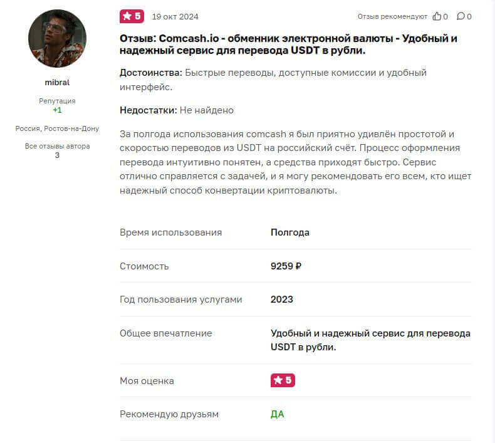Click the Достоинства label
495x443 pixels.
(x=151, y=73)
